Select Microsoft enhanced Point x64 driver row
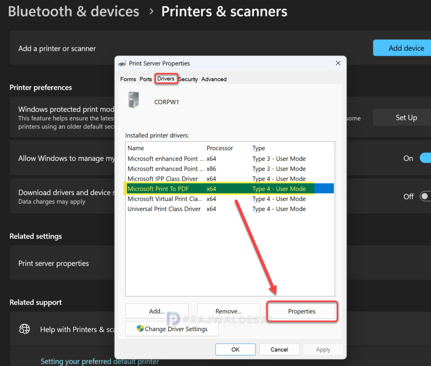Screen dimensions: 431x366 [x=230, y=159]
